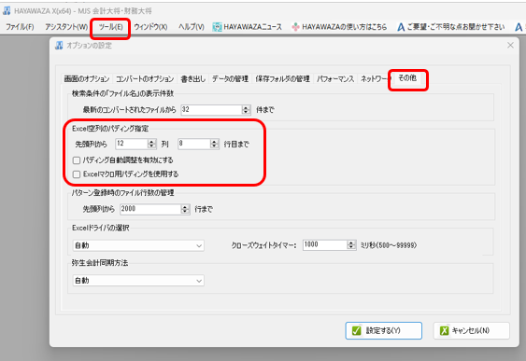
Task: Switch to 画面のオプション tab
Action: click(87, 78)
